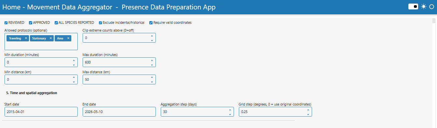Increase Max duration with up arrow
437x128 pixels.
click(152, 60)
